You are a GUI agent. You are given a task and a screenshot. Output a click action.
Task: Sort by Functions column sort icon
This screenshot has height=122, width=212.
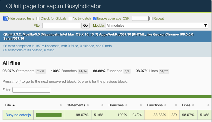[165, 105]
